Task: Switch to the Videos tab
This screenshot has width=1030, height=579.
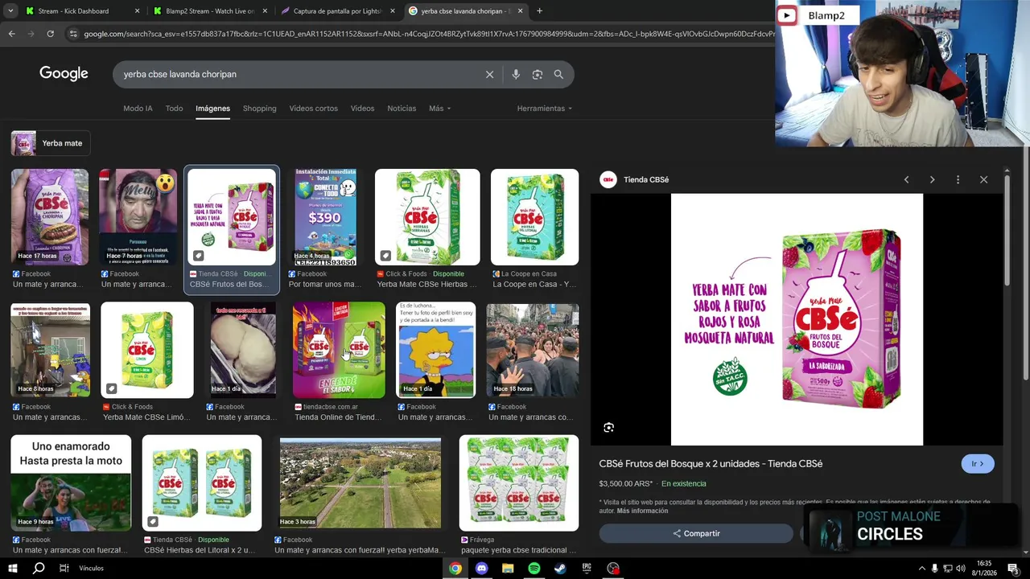Action: (362, 109)
